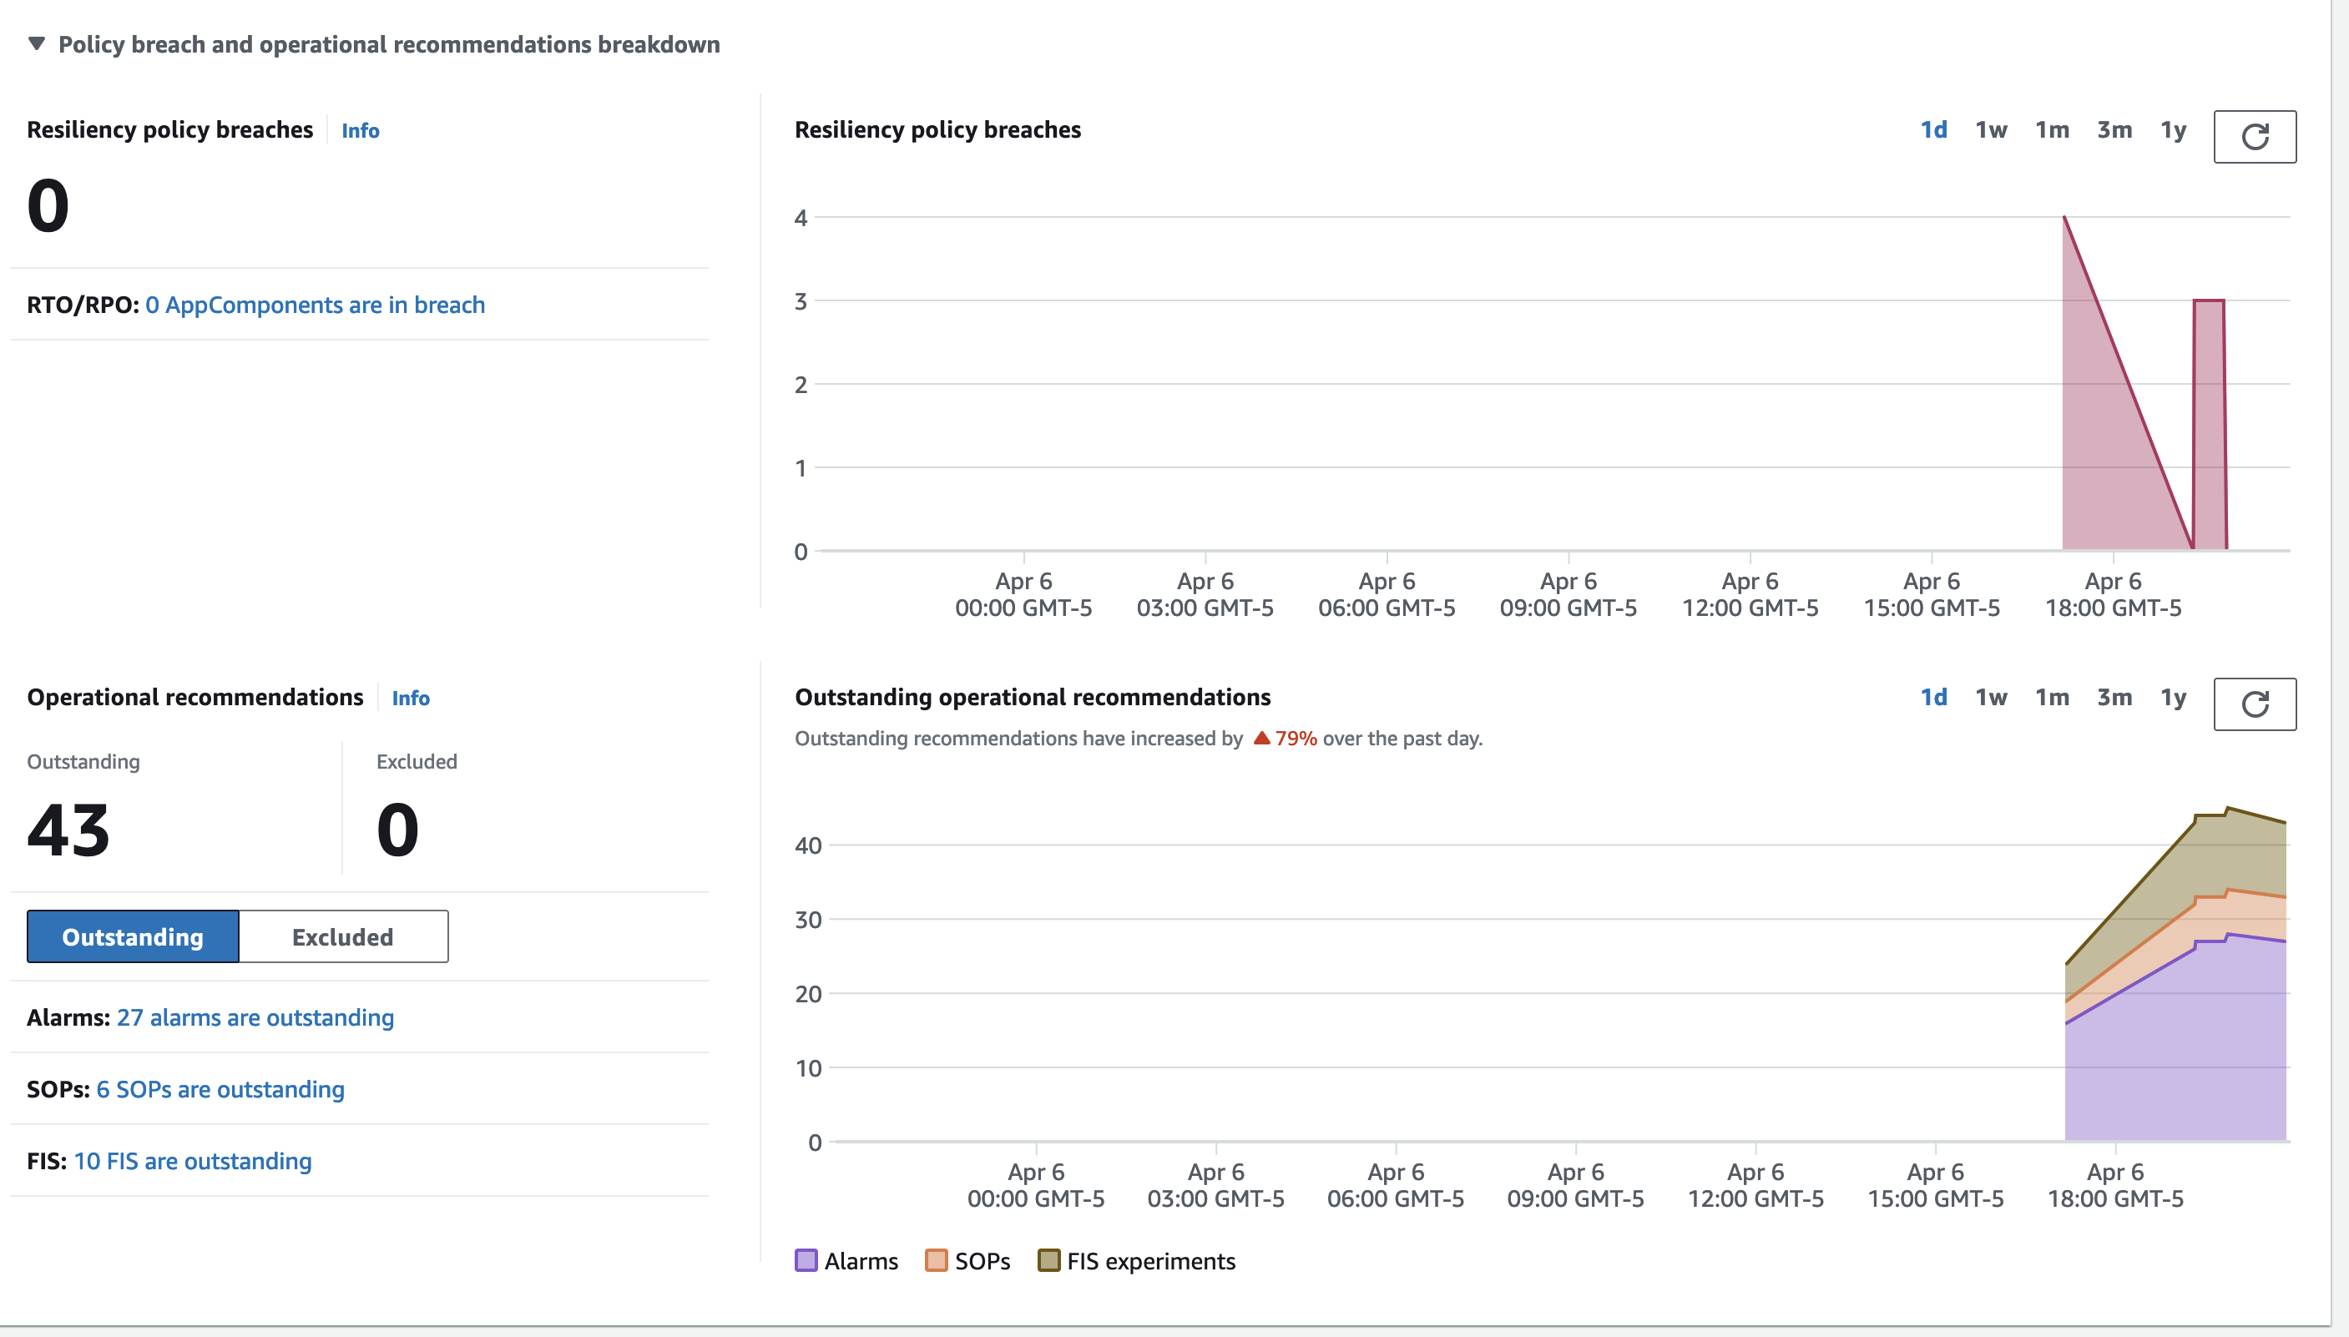The height and width of the screenshot is (1337, 2349).
Task: Set breaches chart range to 1m
Action: [x=2052, y=129]
